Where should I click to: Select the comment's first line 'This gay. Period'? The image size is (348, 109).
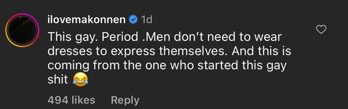[x=93, y=37]
